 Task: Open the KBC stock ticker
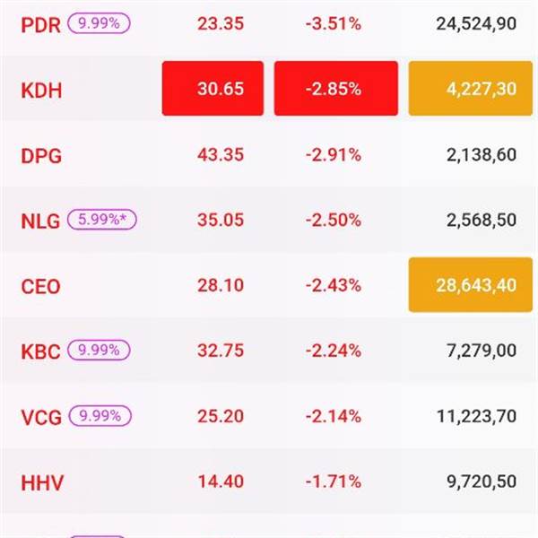(x=40, y=351)
